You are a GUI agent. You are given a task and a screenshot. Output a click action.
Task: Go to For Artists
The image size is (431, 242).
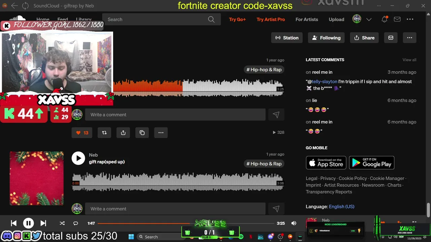pos(307,19)
